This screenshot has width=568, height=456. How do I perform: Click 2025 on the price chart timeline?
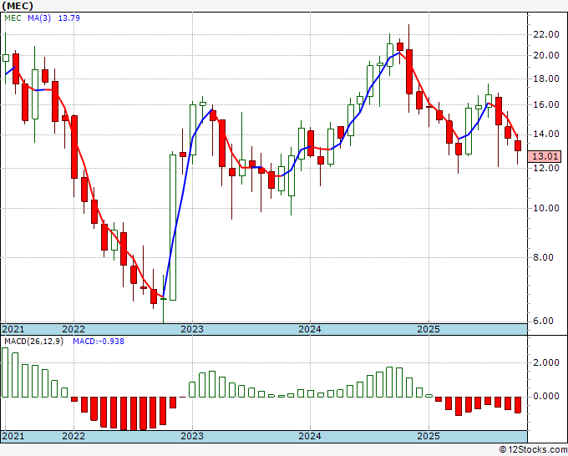coord(429,329)
